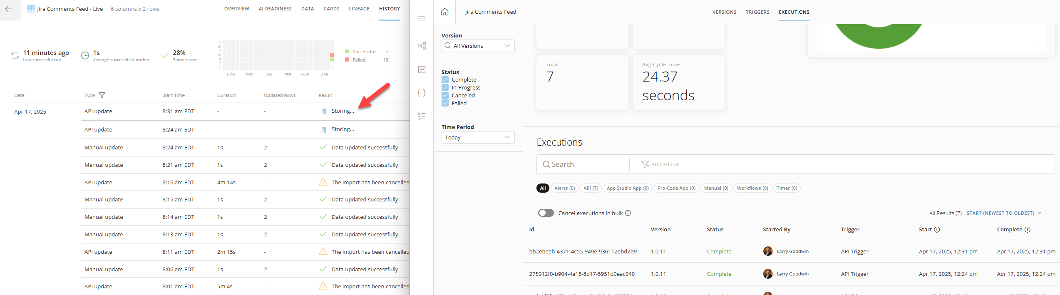This screenshot has height=295, width=1060.
Task: Open execution bb2ebeeb-4371-4c55-949e-936112ebd2b9
Action: pyautogui.click(x=583, y=251)
